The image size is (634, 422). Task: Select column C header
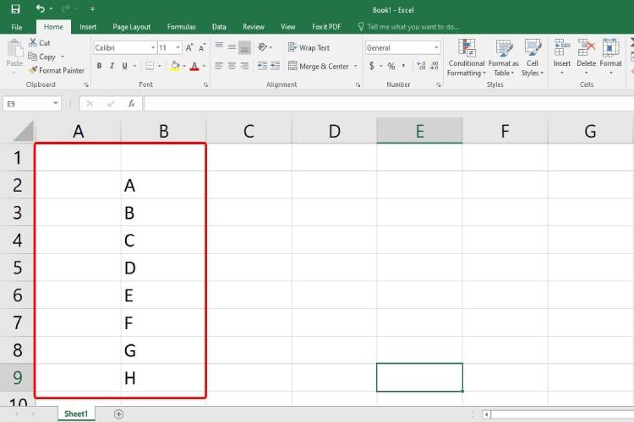[x=249, y=131]
